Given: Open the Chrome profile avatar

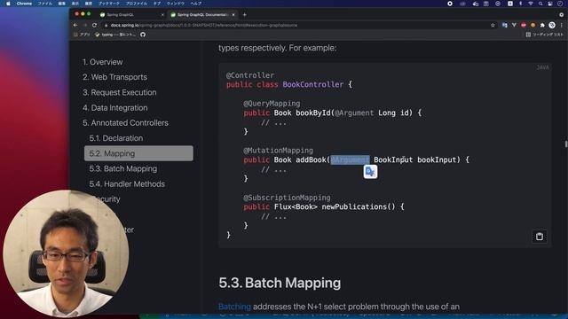Looking at the screenshot, I should [552, 25].
